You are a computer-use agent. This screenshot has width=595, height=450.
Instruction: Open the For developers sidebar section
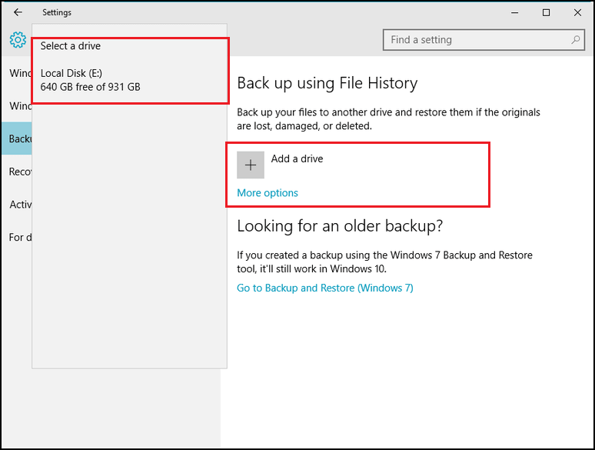click(x=18, y=237)
